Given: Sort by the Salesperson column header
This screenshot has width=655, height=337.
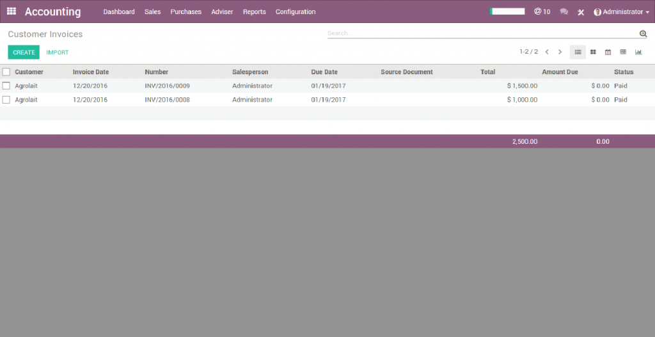Looking at the screenshot, I should tap(250, 72).
